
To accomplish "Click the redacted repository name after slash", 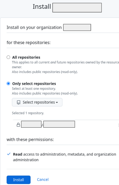I will (x=59, y=124).
